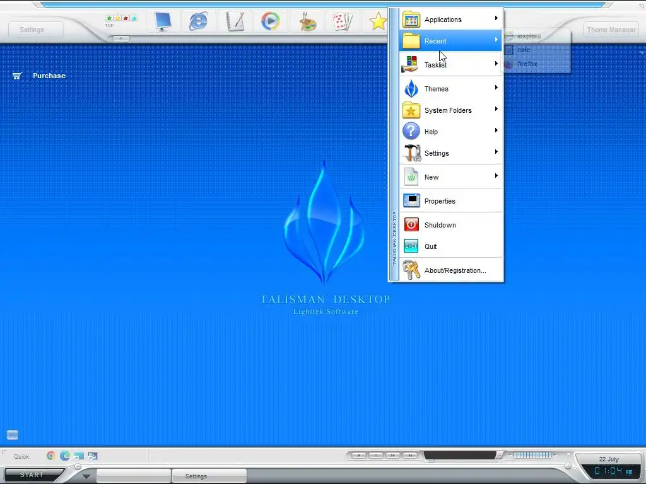
Task: Click the START button
Action: tap(32, 475)
